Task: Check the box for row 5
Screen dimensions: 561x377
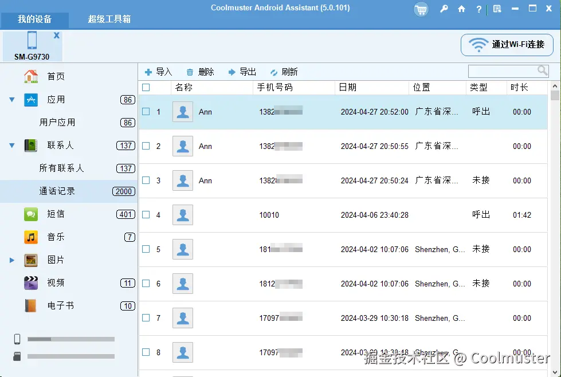Action: coord(146,249)
